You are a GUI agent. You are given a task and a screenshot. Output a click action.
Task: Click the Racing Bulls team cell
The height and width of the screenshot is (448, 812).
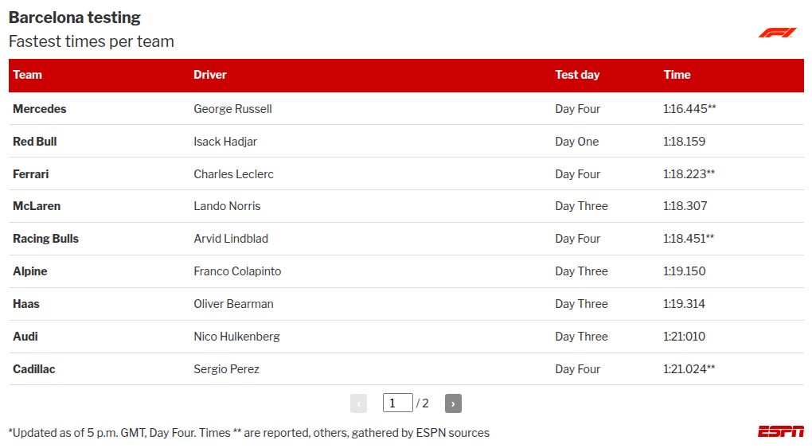tap(46, 239)
